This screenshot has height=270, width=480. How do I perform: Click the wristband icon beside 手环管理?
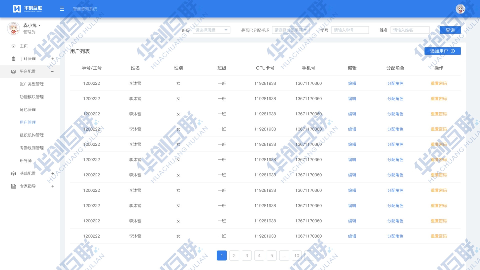pos(13,59)
